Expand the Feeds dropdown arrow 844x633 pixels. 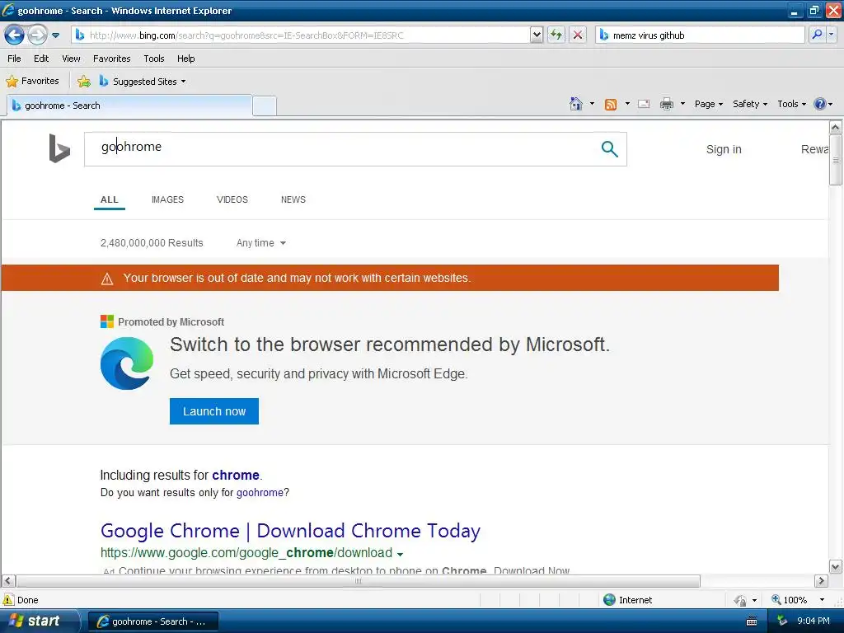(x=627, y=103)
